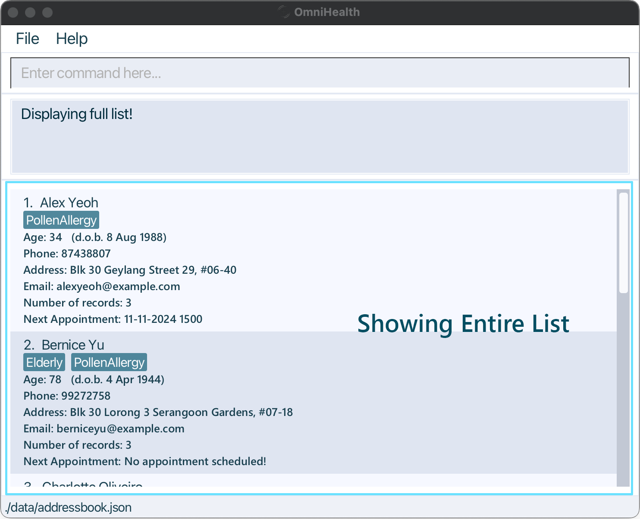Image resolution: width=640 pixels, height=519 pixels.
Task: Open the File menu
Action: (x=28, y=39)
